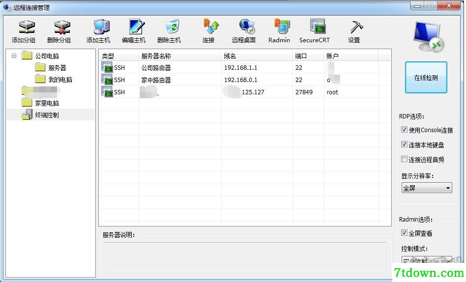The width and height of the screenshot is (466, 282).
Task: Click the Radmin toolbar icon
Action: (282, 27)
